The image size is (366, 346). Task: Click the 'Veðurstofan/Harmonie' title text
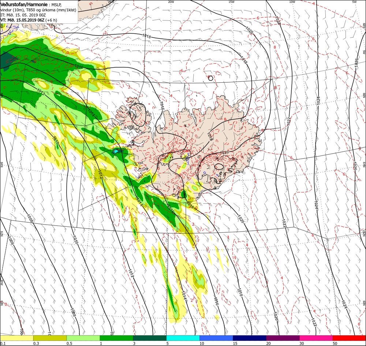click(x=24, y=4)
